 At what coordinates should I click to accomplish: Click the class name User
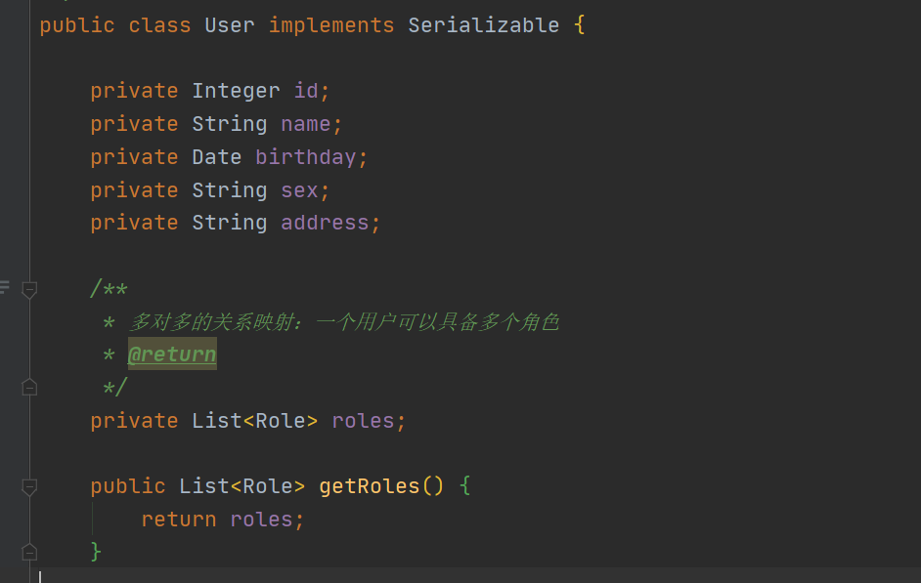[230, 25]
